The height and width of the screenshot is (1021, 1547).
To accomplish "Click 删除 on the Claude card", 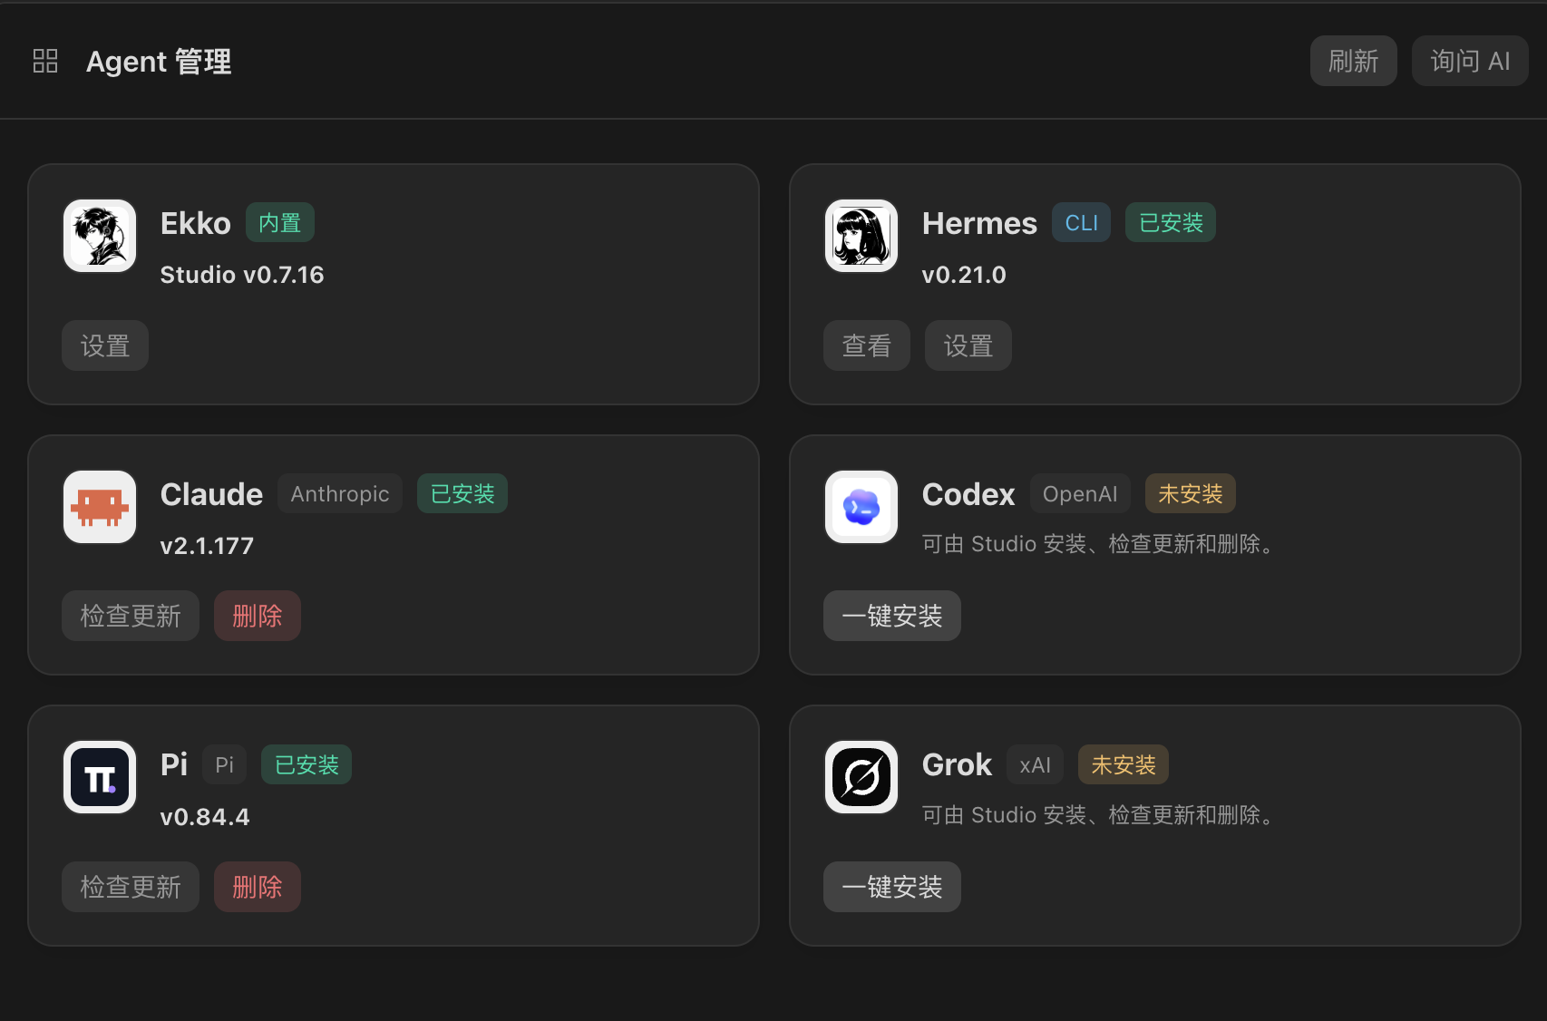I will coord(258,616).
